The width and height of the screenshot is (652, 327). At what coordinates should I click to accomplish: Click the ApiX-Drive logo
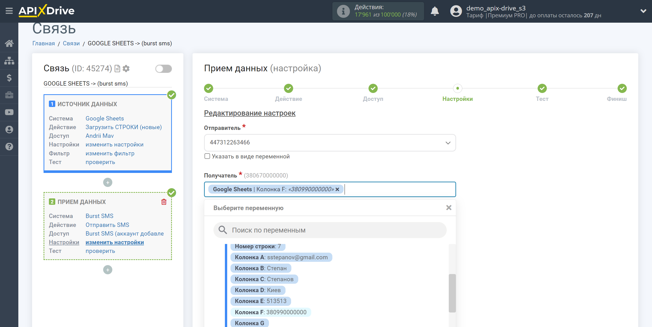[x=47, y=11]
